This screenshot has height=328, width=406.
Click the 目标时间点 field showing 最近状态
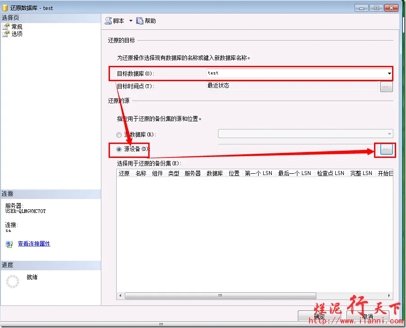(x=292, y=86)
